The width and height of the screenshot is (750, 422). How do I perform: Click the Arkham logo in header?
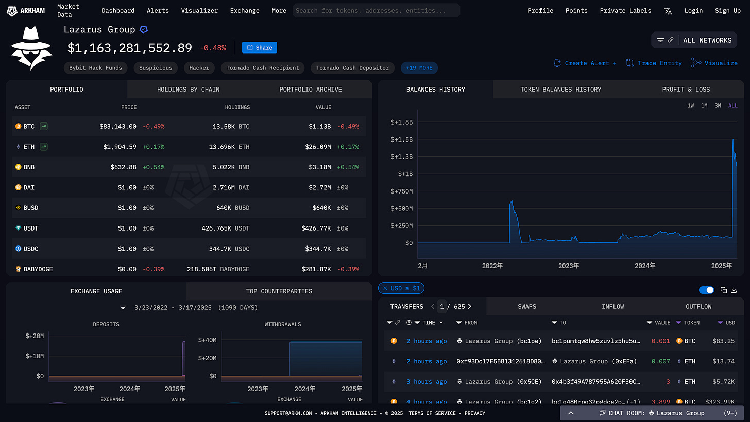(27, 10)
